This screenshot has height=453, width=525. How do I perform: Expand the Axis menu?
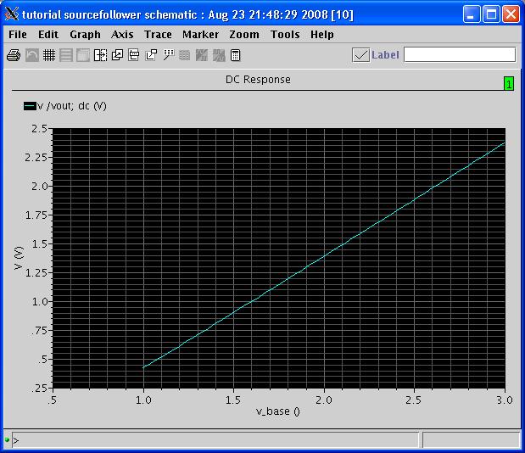(122, 35)
